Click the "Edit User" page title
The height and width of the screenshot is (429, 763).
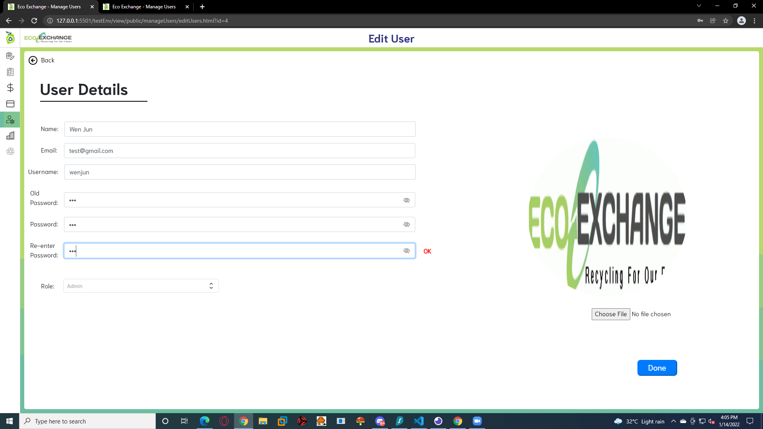point(391,39)
